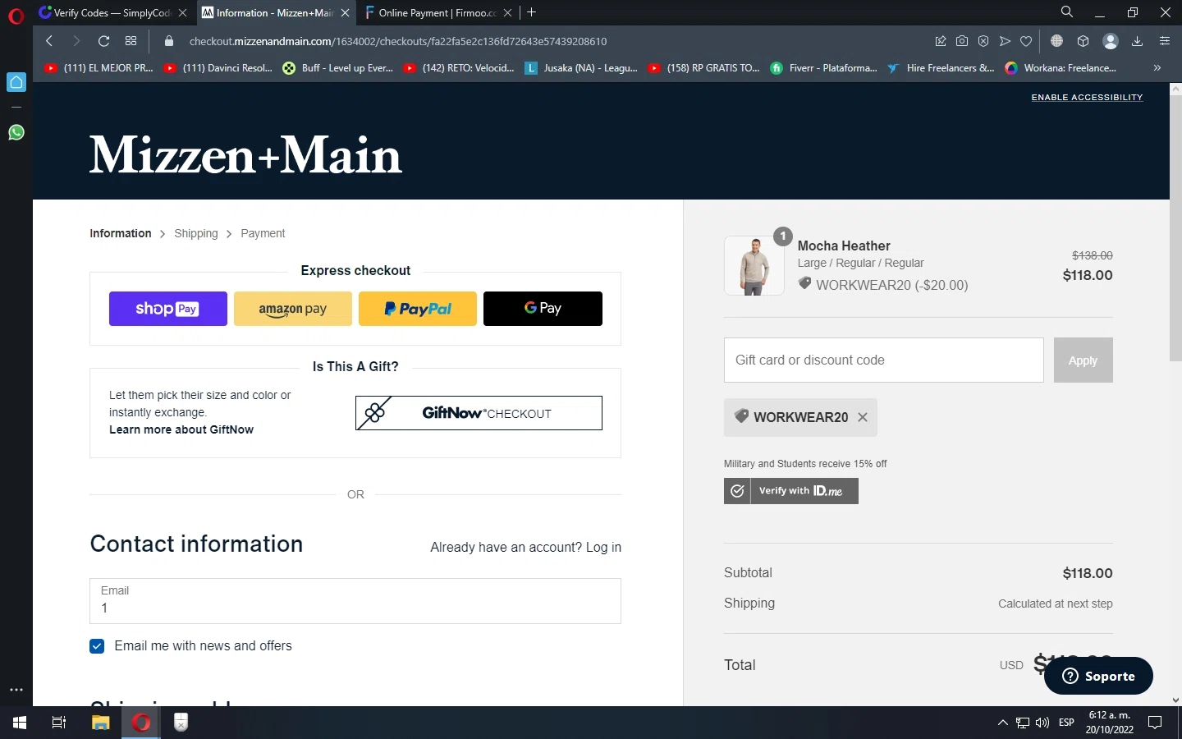Click the ESP language indicator
Viewport: 1182px width, 739px height.
[x=1066, y=723]
